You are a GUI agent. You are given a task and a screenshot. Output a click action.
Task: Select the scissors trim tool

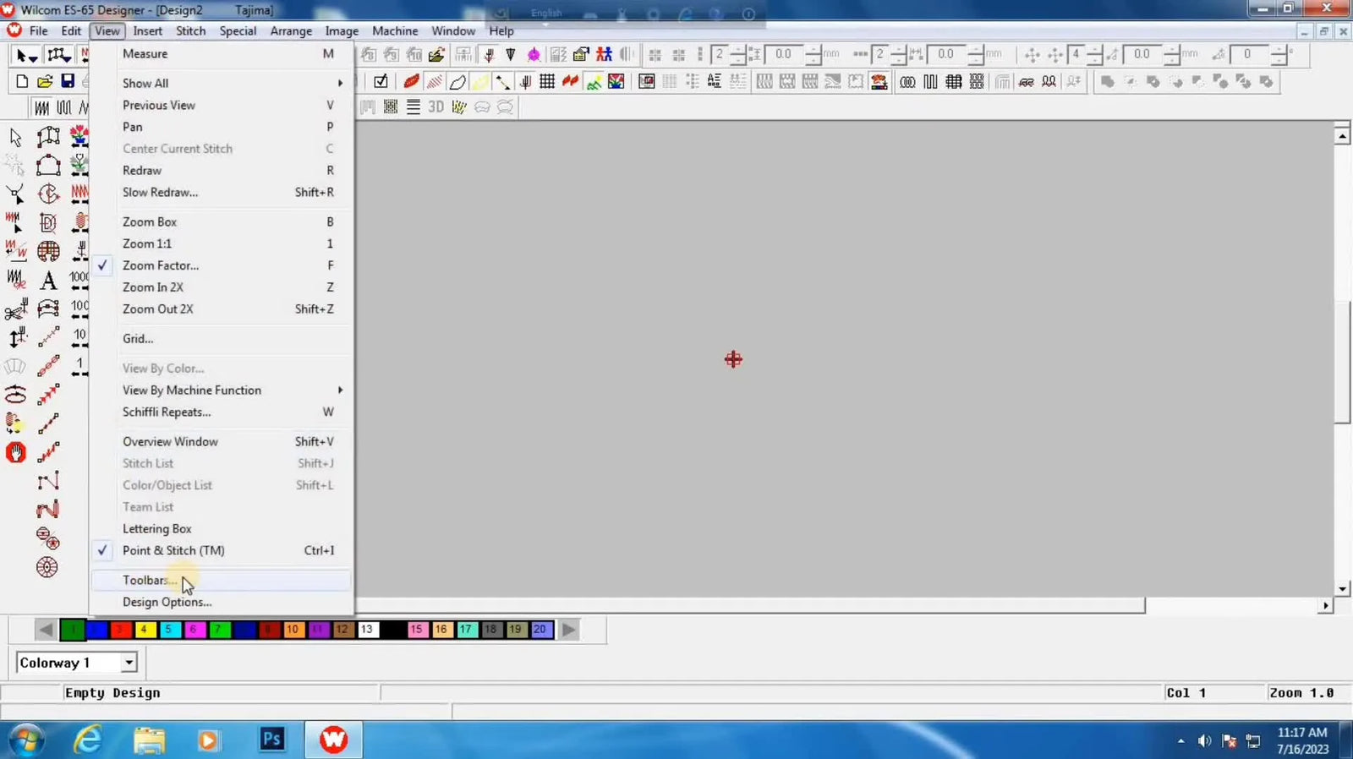(15, 309)
